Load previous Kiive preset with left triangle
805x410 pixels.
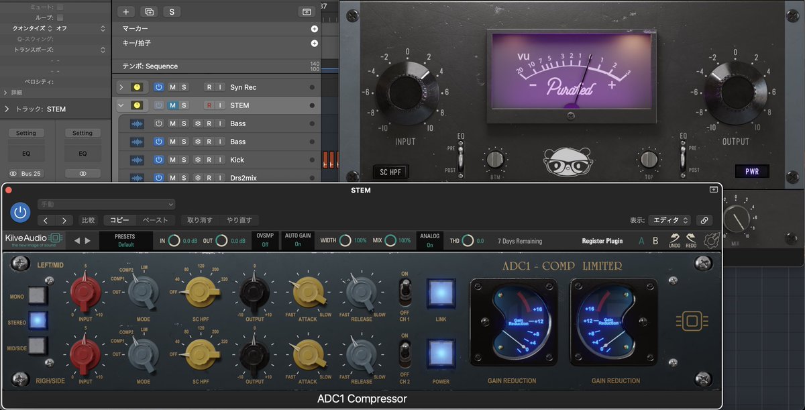[x=76, y=240]
